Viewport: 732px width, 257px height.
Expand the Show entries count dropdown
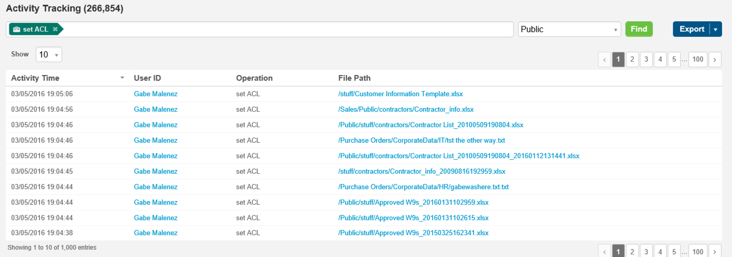point(49,54)
